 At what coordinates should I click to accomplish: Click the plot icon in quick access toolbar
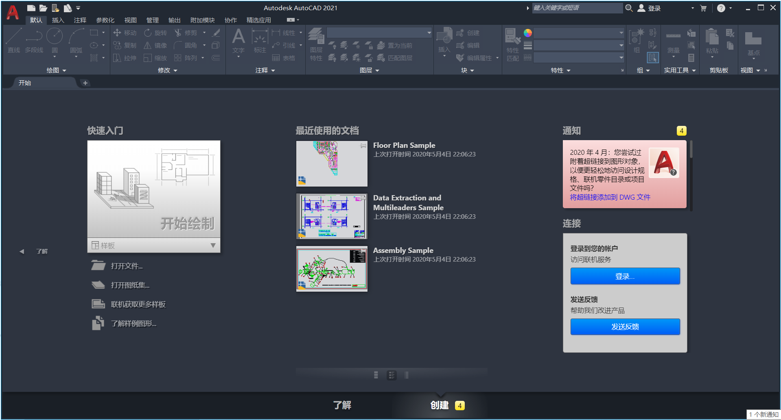click(x=68, y=8)
